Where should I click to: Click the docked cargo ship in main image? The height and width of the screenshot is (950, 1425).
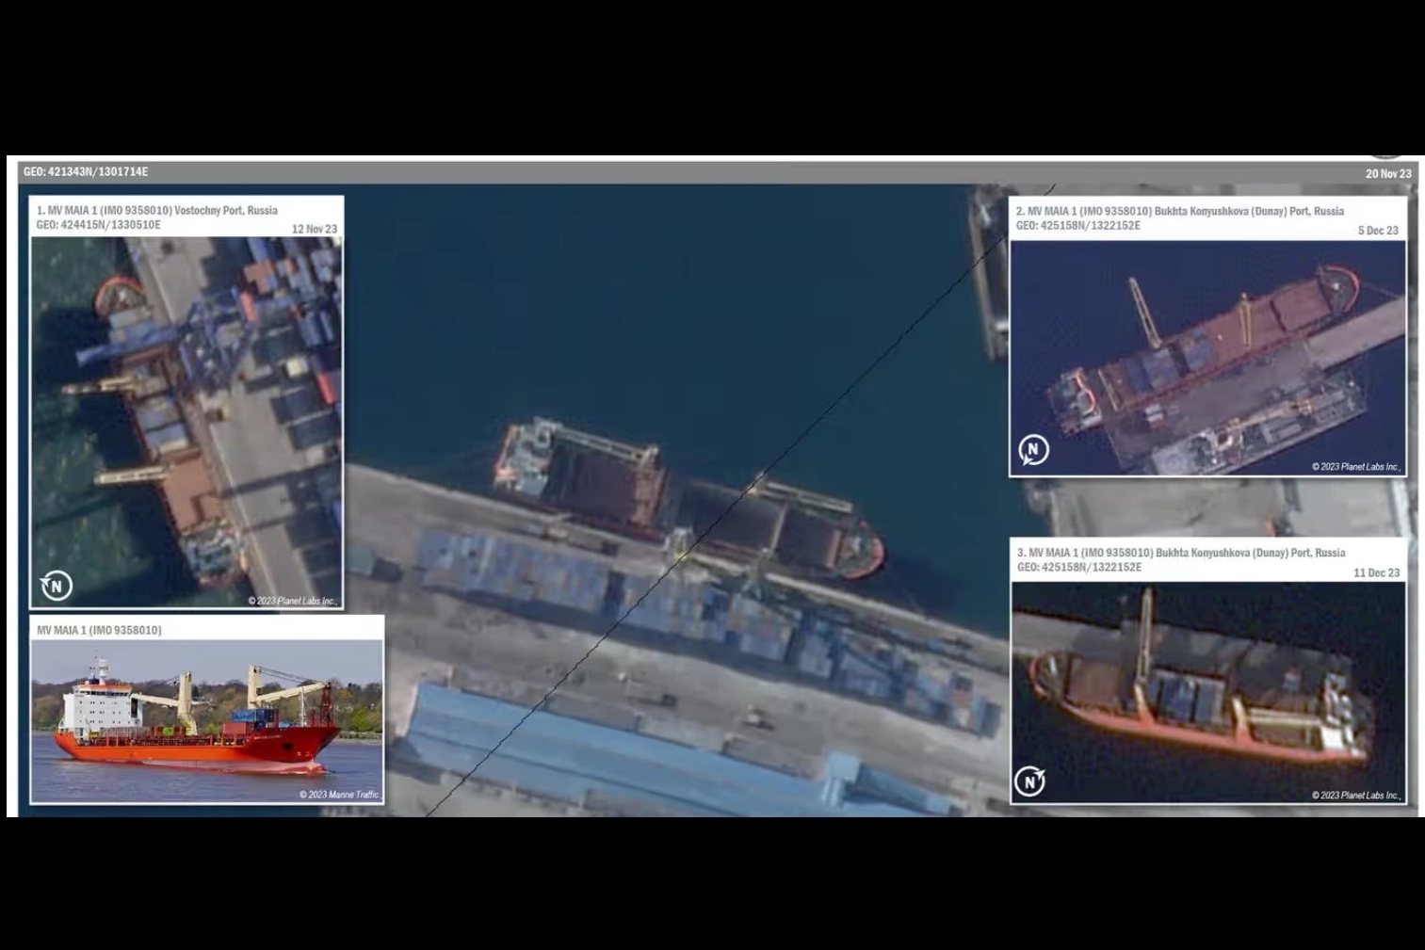coord(688,499)
